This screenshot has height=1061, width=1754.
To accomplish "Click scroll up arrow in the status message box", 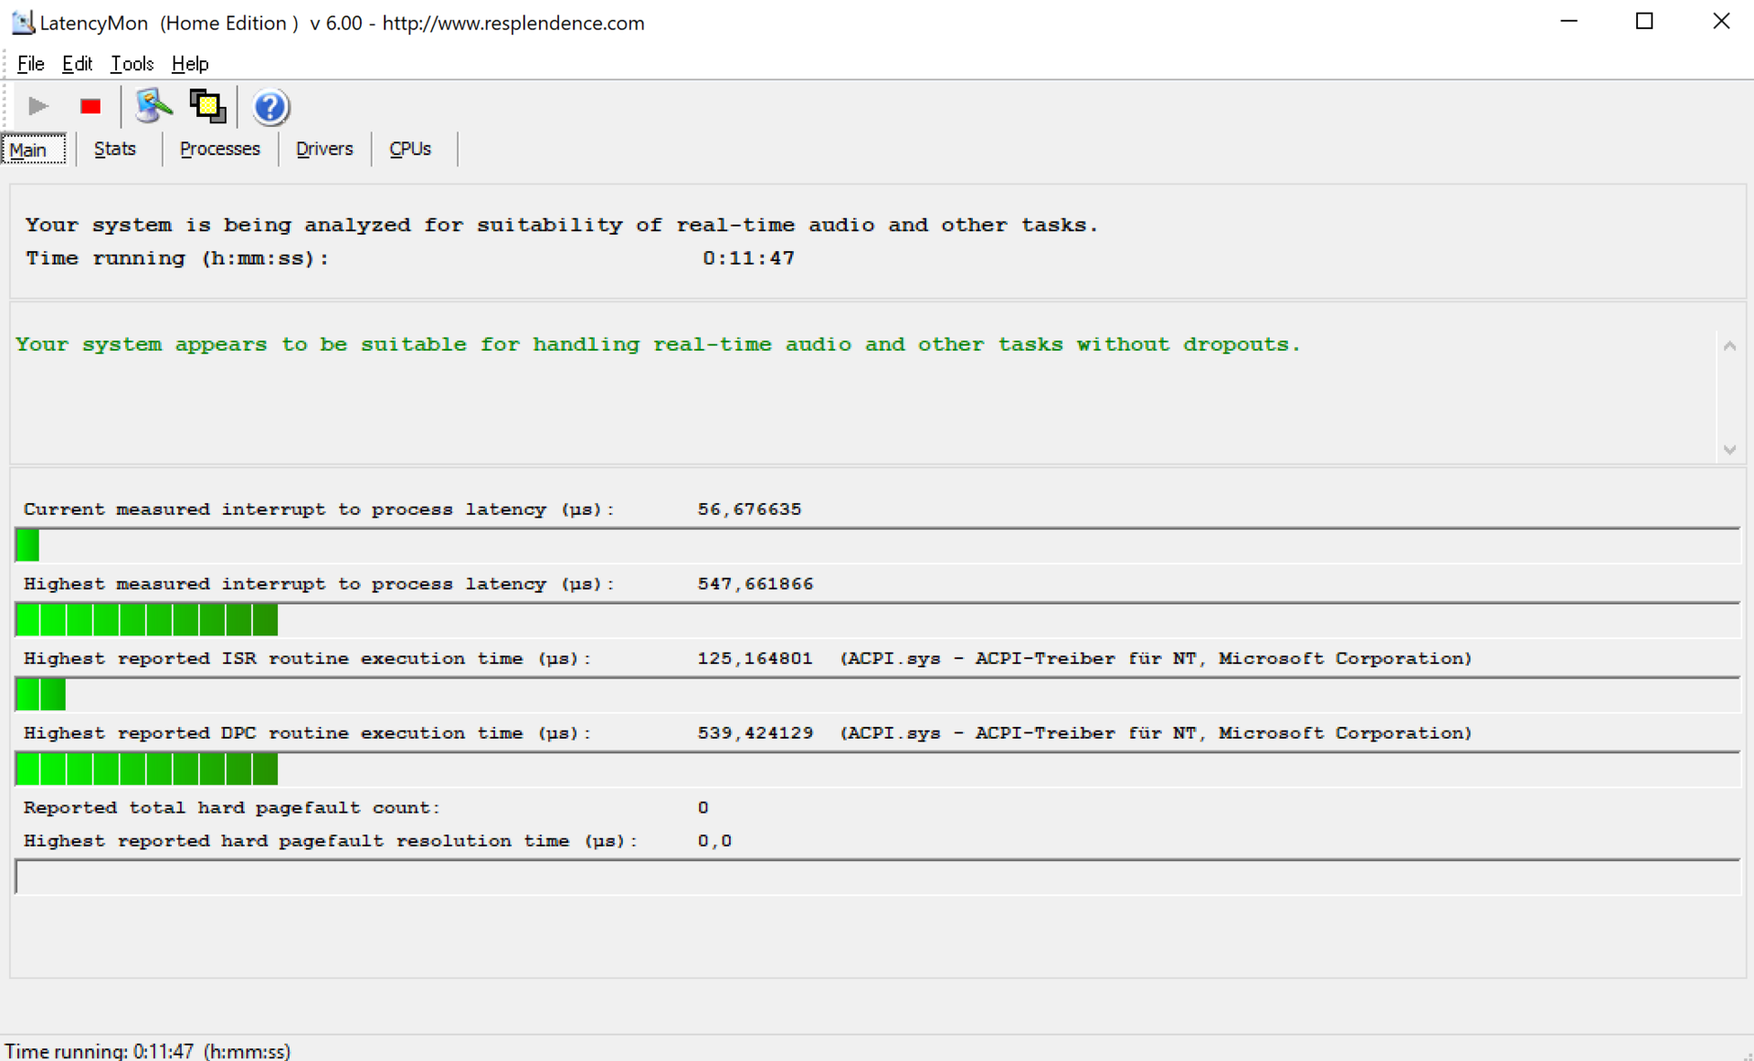I will 1729,346.
